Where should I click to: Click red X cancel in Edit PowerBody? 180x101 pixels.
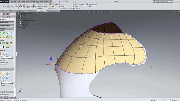(x=1, y=19)
